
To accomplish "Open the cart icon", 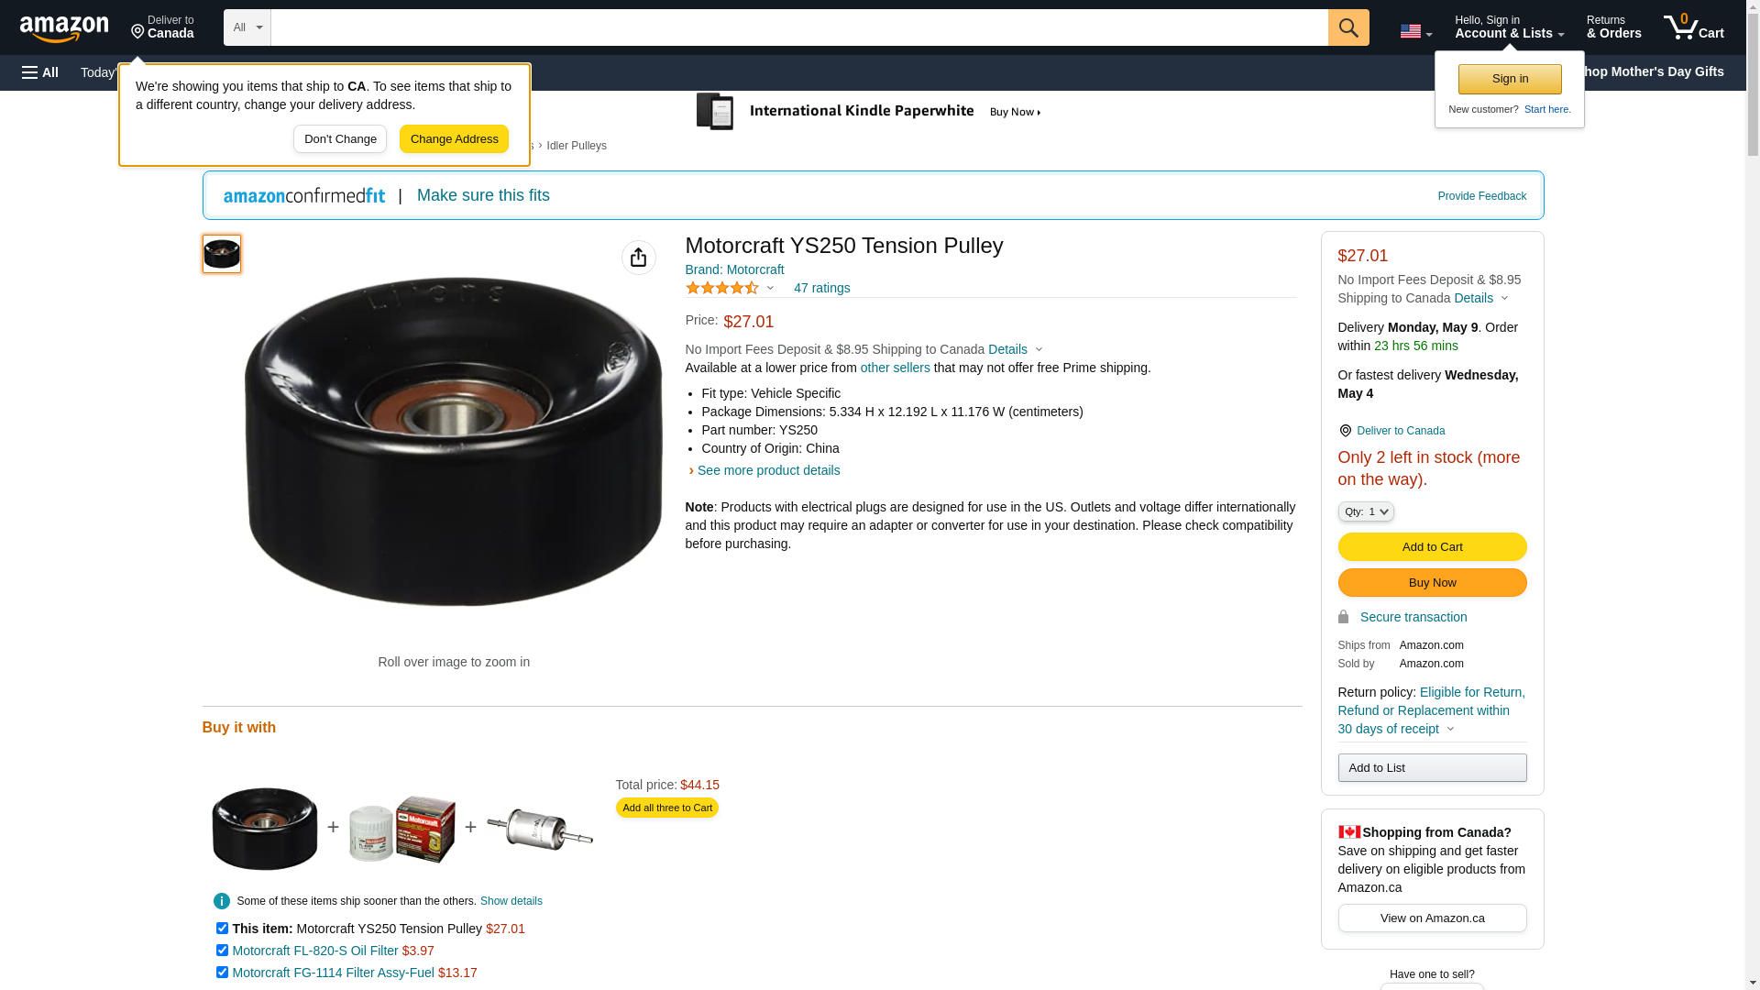I will (1693, 27).
